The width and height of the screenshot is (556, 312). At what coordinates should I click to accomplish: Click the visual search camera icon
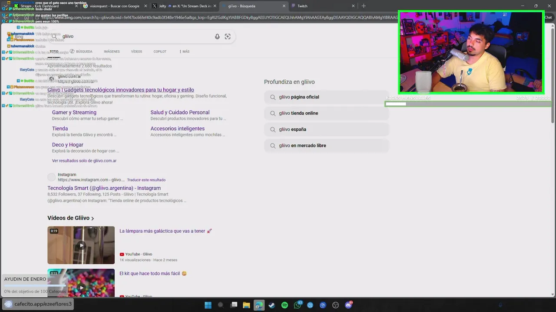(x=228, y=36)
